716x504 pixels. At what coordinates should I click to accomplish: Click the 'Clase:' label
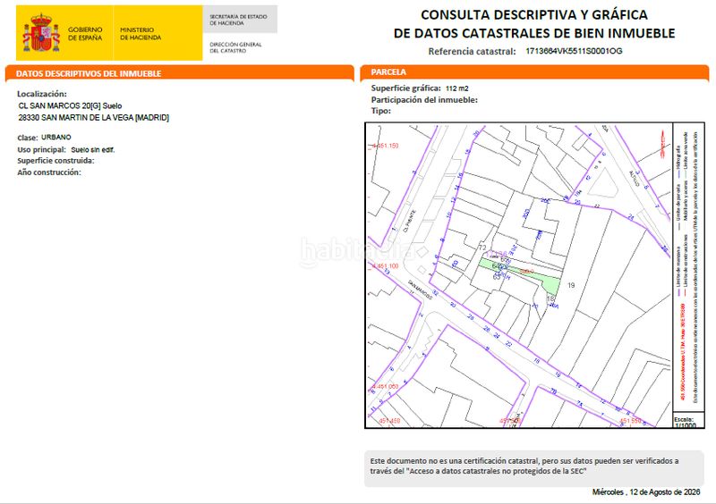click(x=28, y=138)
